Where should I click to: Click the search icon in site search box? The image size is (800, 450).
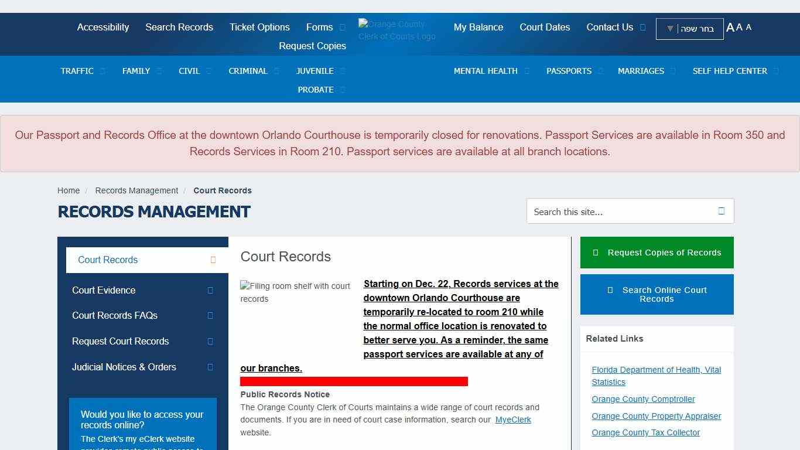click(721, 211)
